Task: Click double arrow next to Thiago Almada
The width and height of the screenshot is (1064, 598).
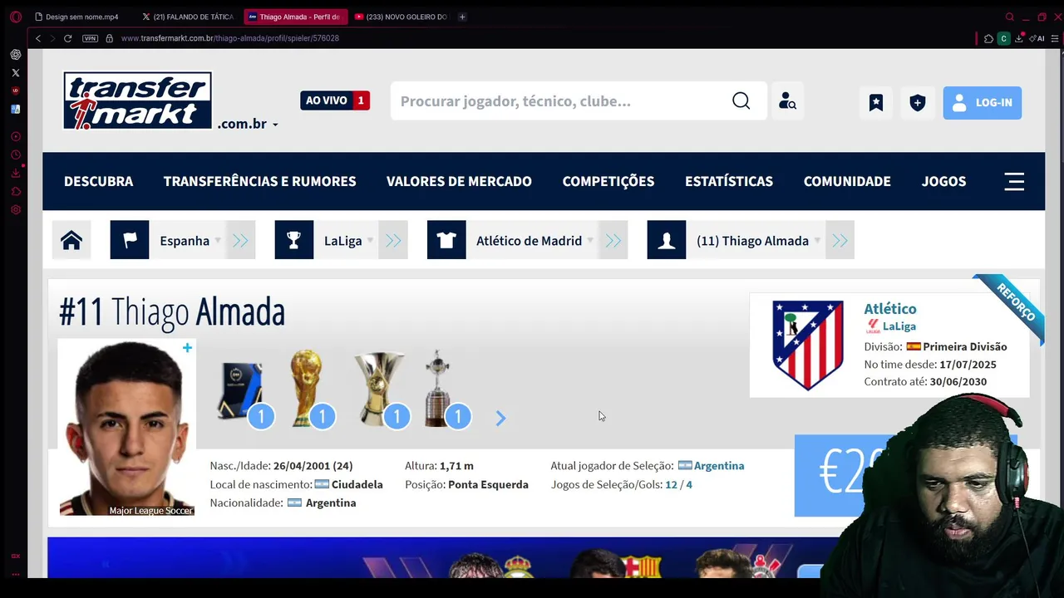Action: [840, 240]
